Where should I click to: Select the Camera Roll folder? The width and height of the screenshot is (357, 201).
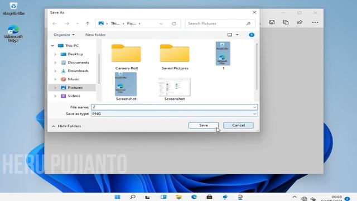click(x=127, y=57)
